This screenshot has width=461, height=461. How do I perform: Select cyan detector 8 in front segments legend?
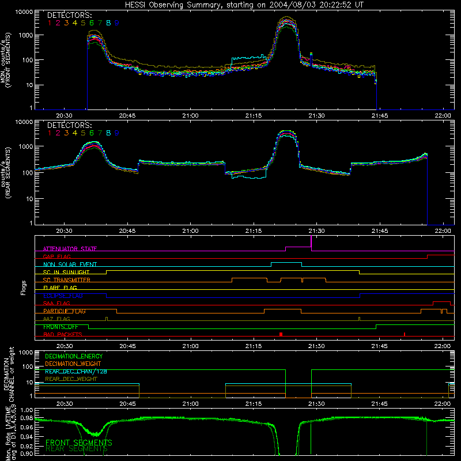point(108,23)
